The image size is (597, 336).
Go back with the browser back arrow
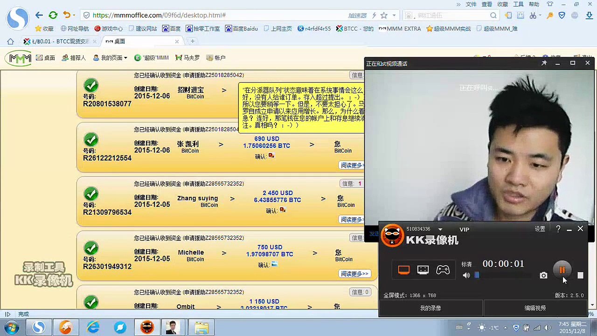pos(39,15)
